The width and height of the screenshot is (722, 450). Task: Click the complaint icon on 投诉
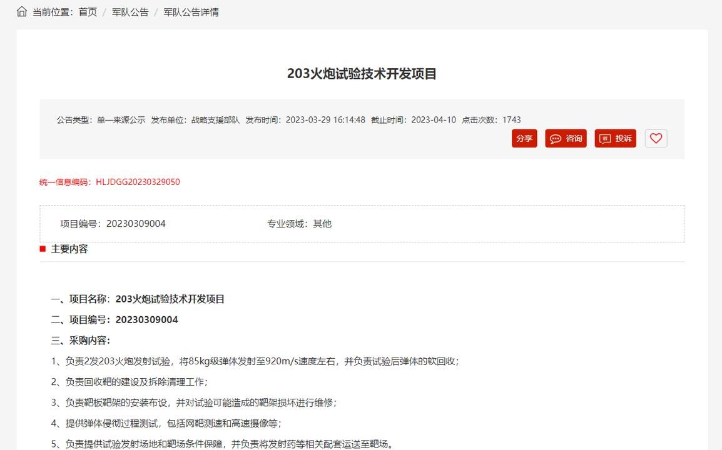[x=605, y=139]
